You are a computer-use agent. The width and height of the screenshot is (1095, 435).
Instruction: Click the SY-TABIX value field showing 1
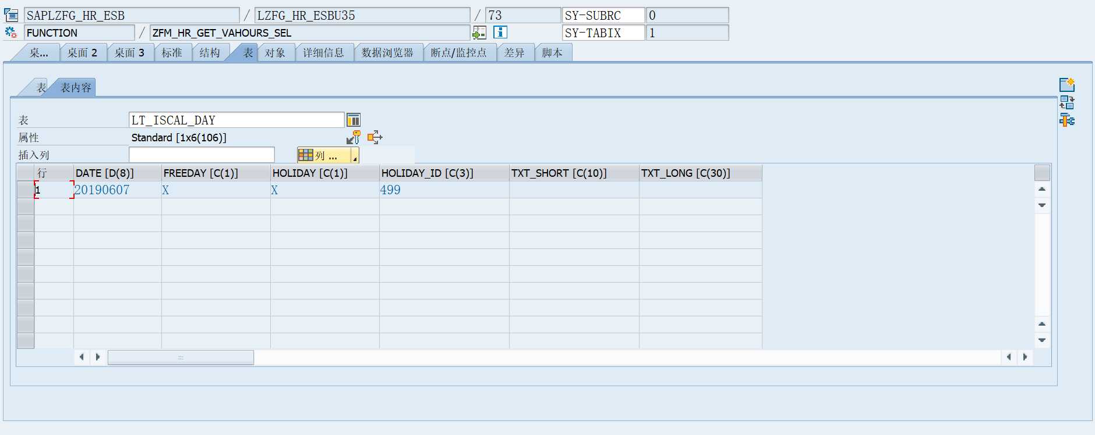click(687, 33)
